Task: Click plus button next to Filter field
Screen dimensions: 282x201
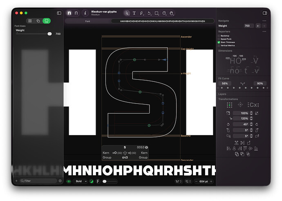Action: coord(16,181)
